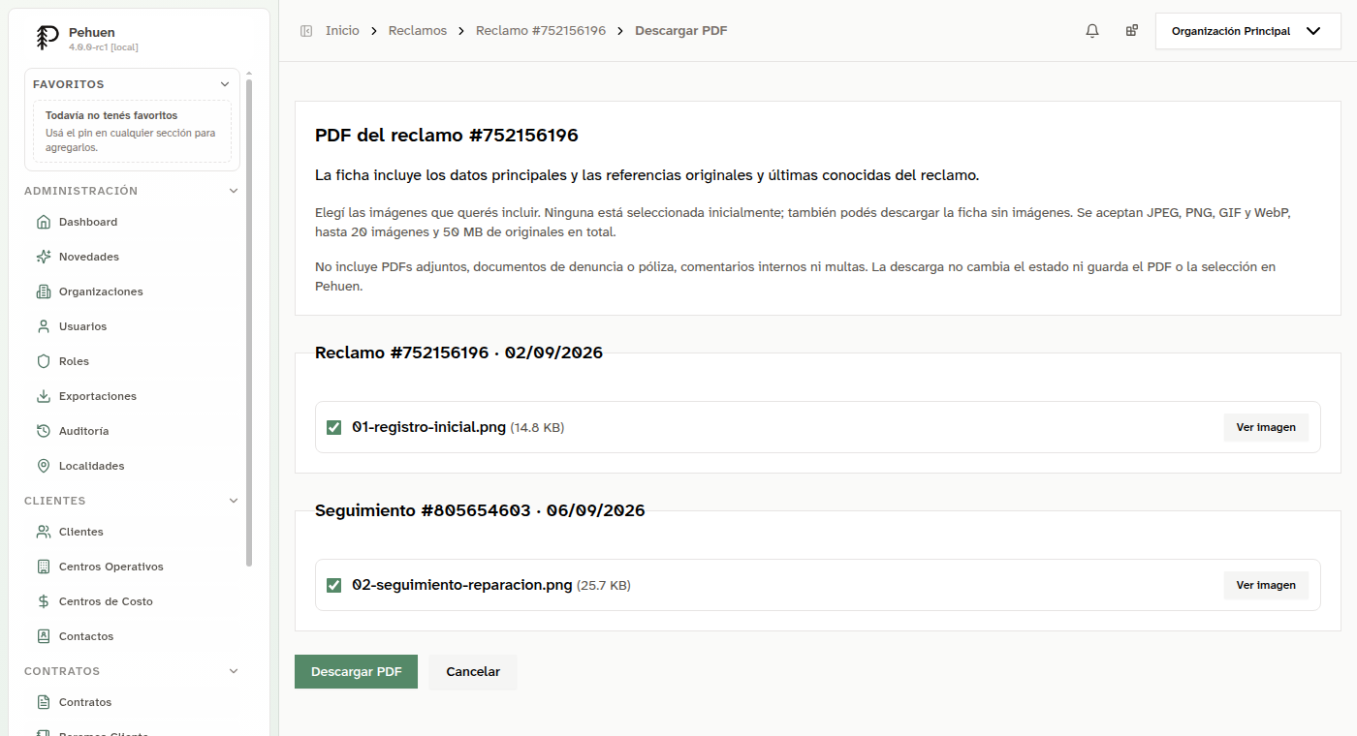1357x736 pixels.
Task: Open Centros de Costo dollar icon
Action: point(43,601)
